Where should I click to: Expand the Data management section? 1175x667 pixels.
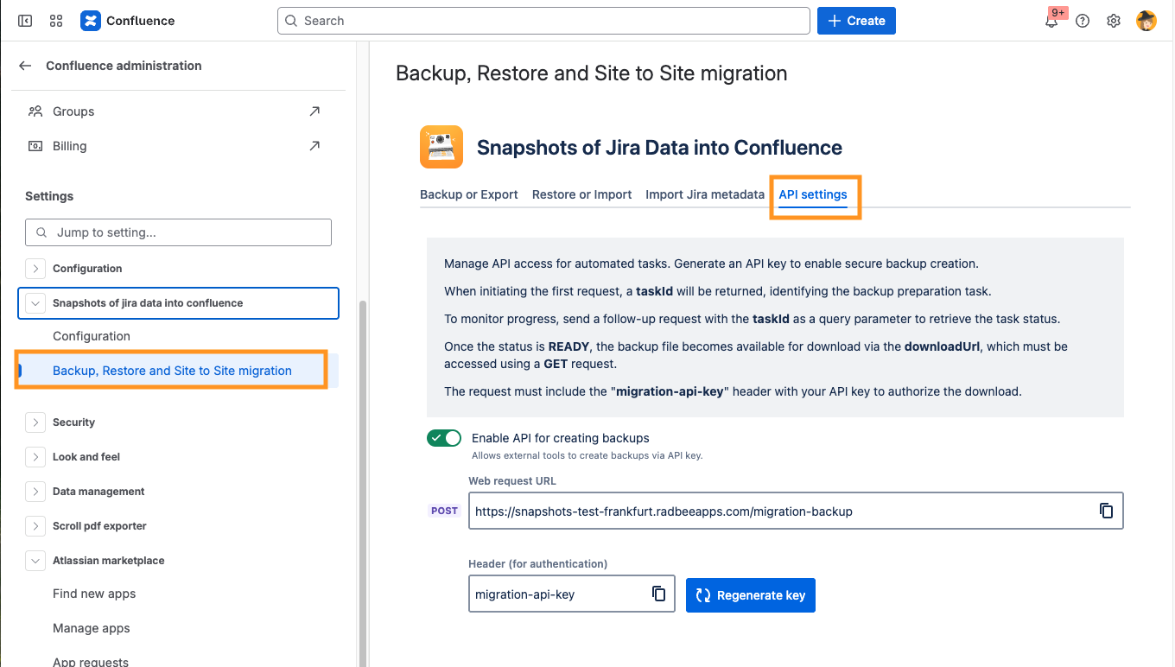point(35,492)
